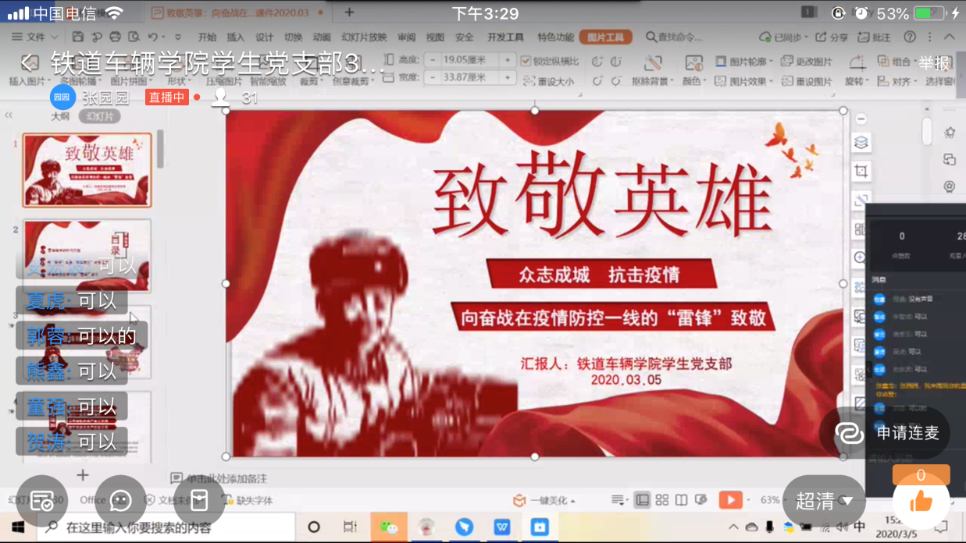The width and height of the screenshot is (966, 543).
Task: Open the 超清 video quality dropdown
Action: [824, 501]
